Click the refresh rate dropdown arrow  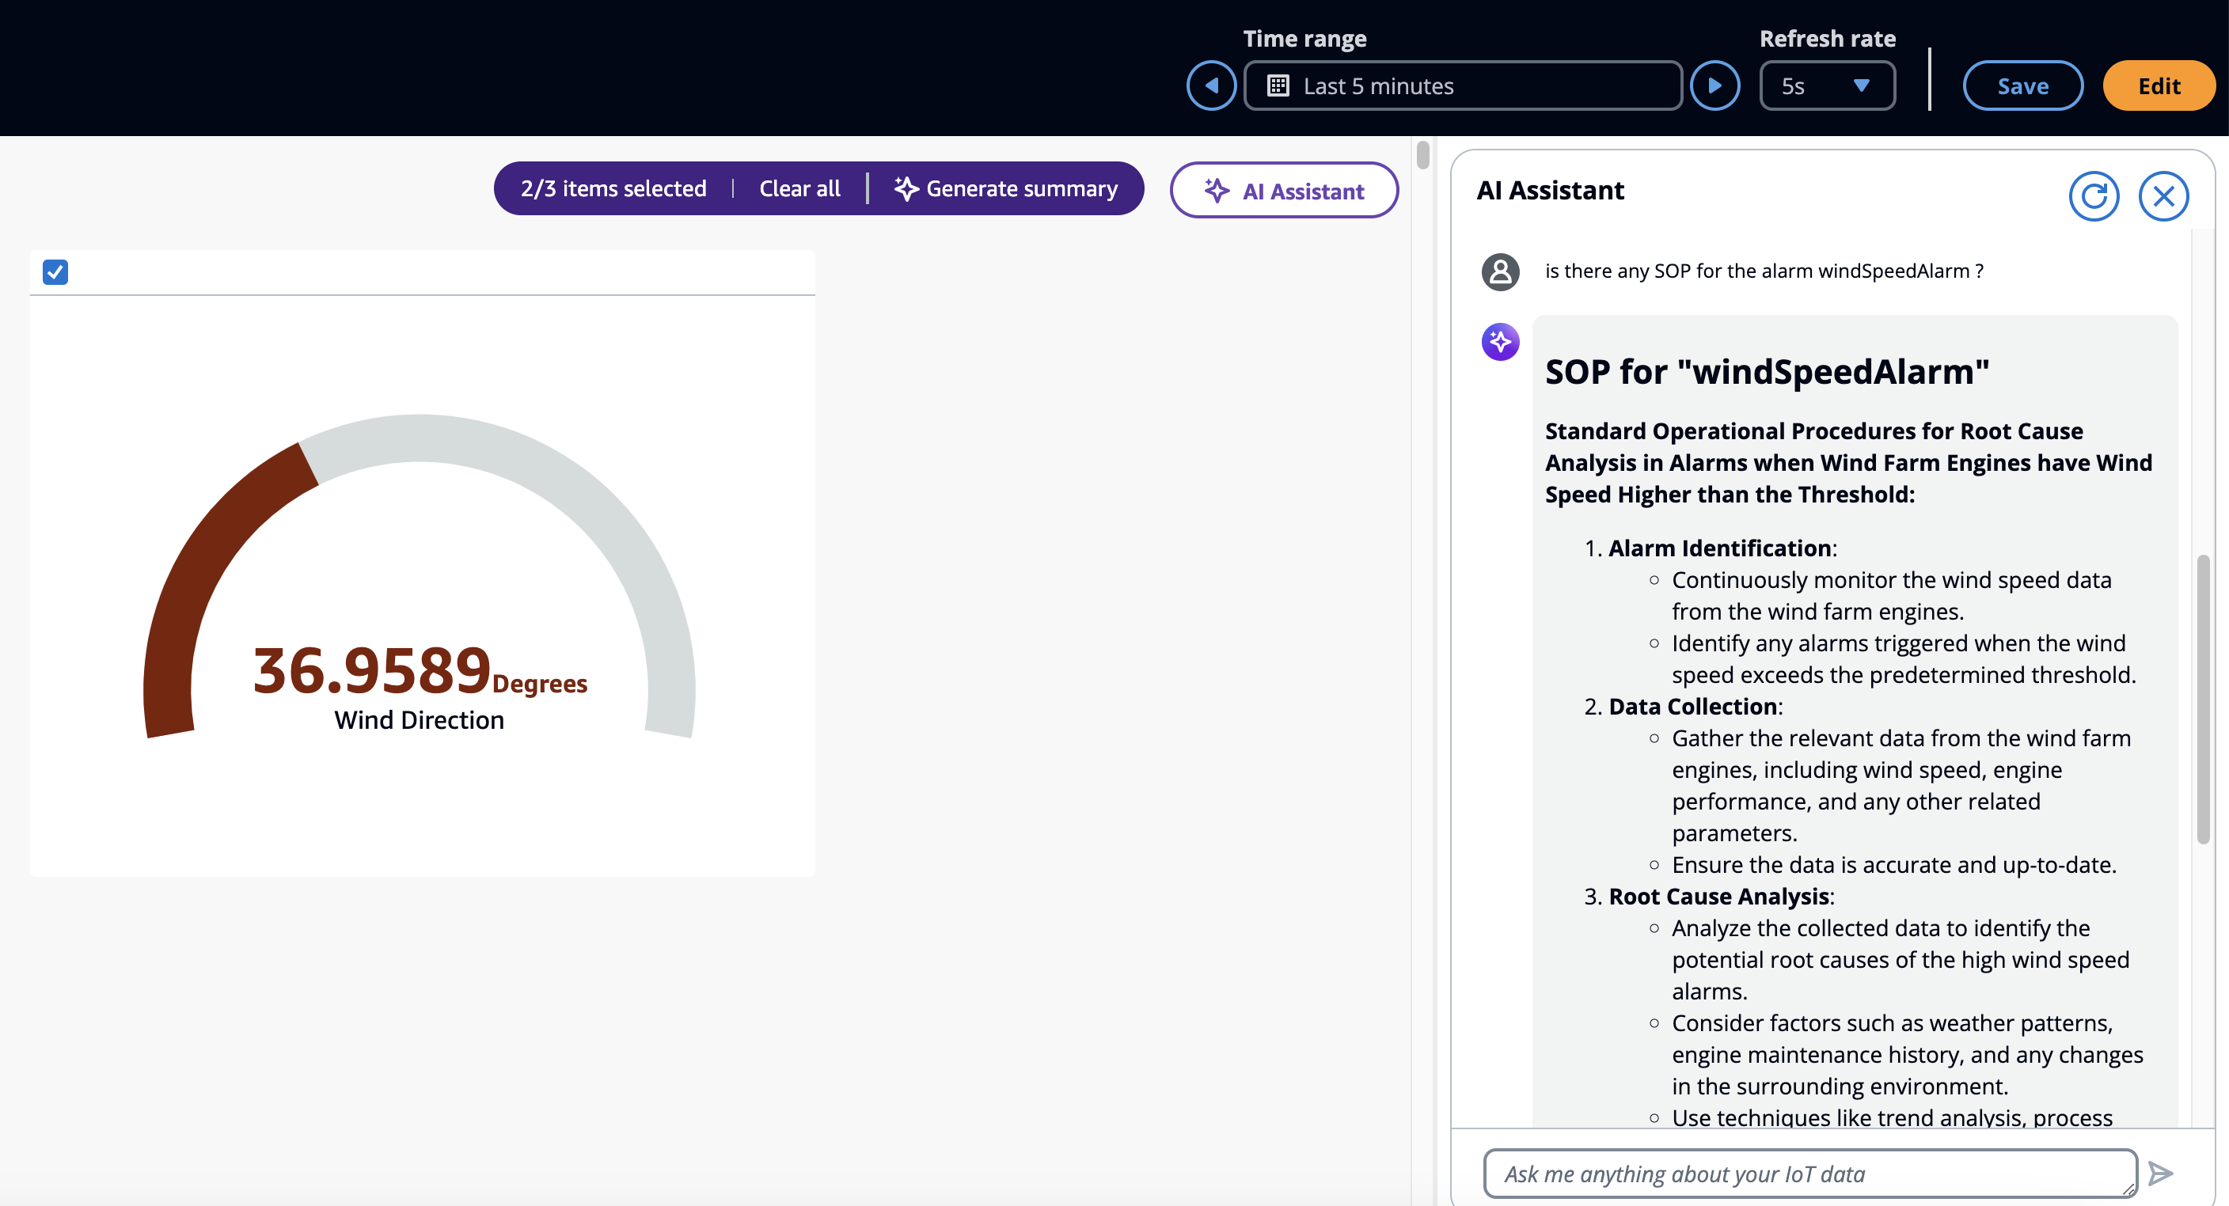coord(1861,85)
